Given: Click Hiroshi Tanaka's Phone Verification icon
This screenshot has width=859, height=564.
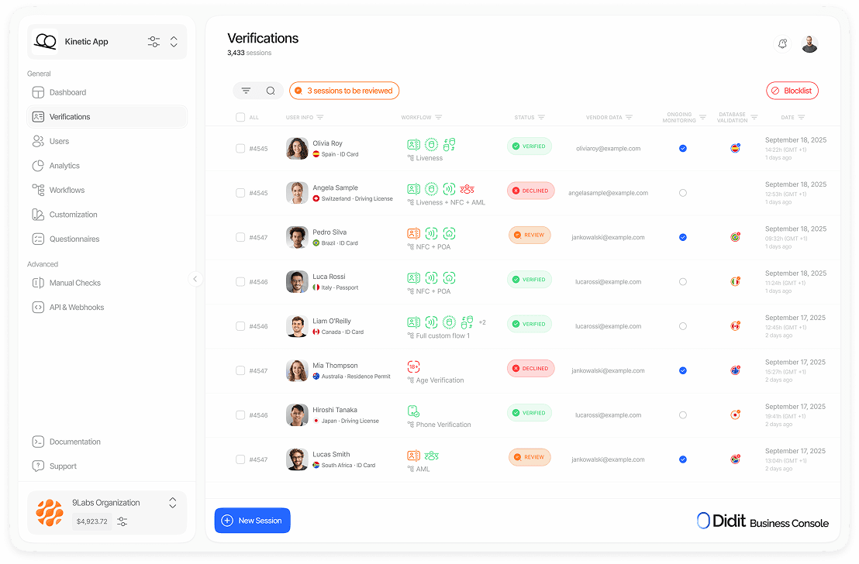Looking at the screenshot, I should [x=413, y=411].
